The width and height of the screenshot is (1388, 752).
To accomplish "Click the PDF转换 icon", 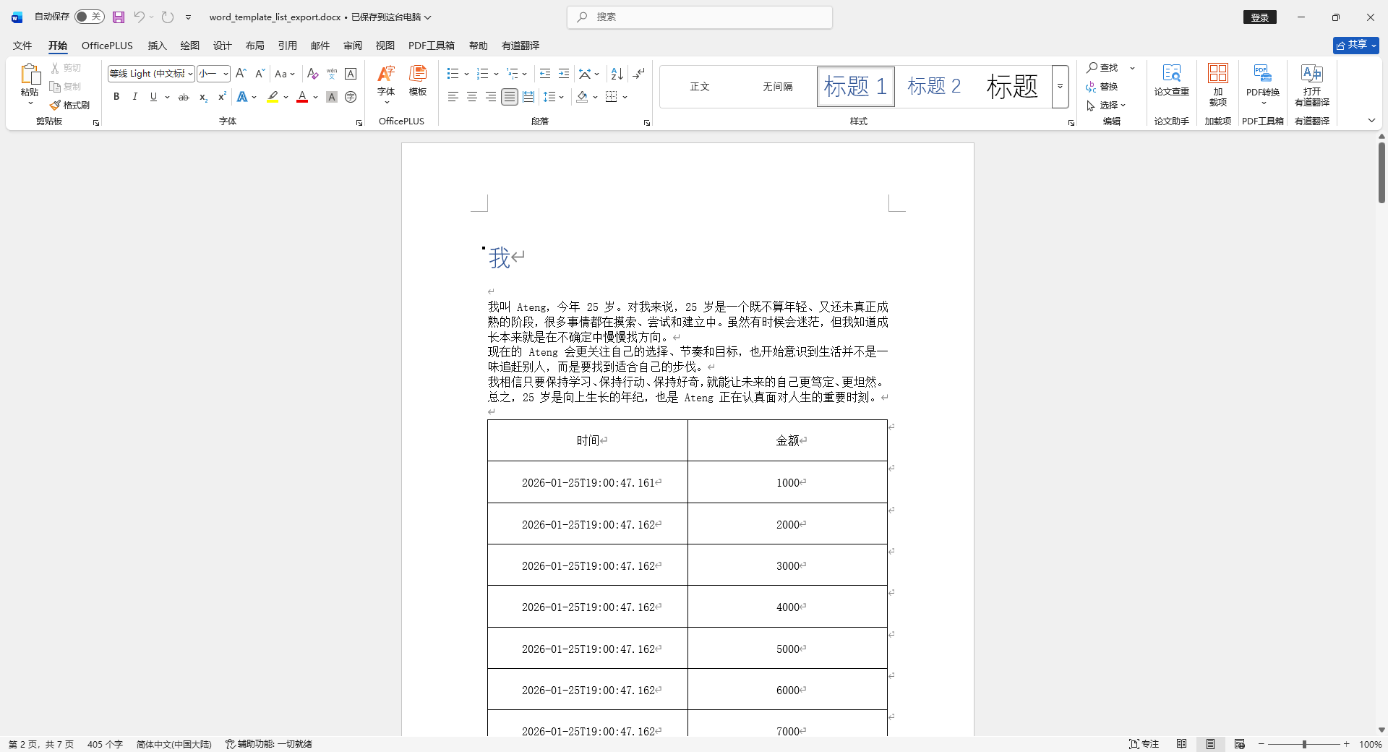I will tap(1262, 72).
